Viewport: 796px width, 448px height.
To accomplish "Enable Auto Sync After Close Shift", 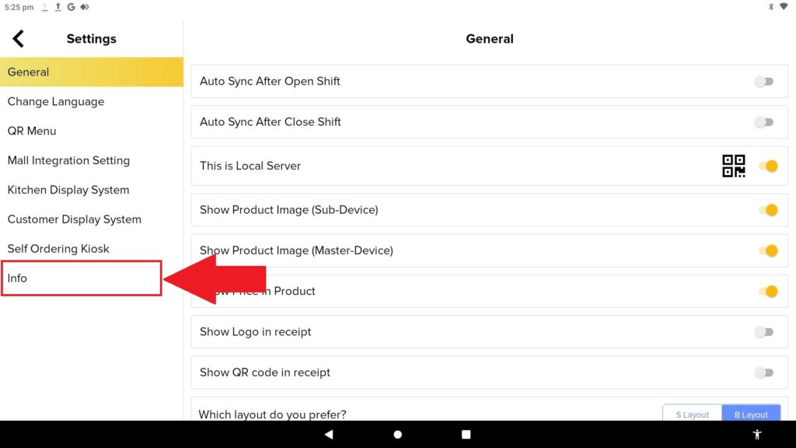I will [764, 122].
